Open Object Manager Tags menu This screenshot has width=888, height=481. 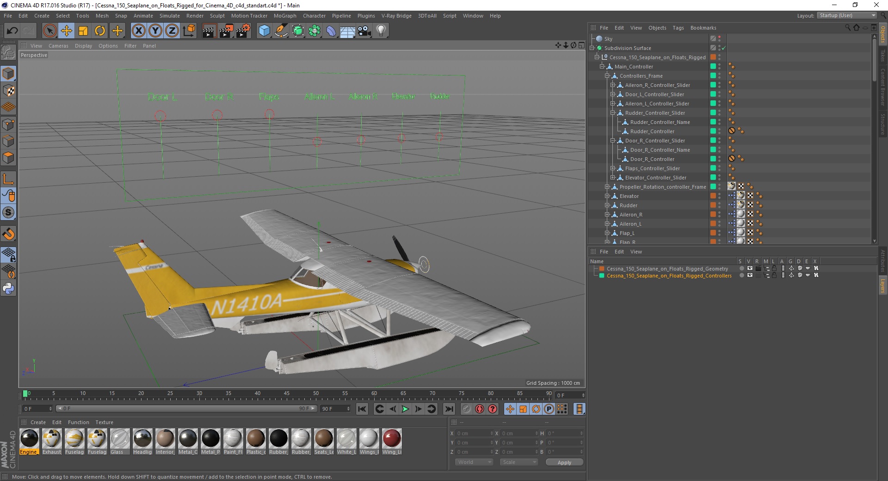(x=678, y=28)
